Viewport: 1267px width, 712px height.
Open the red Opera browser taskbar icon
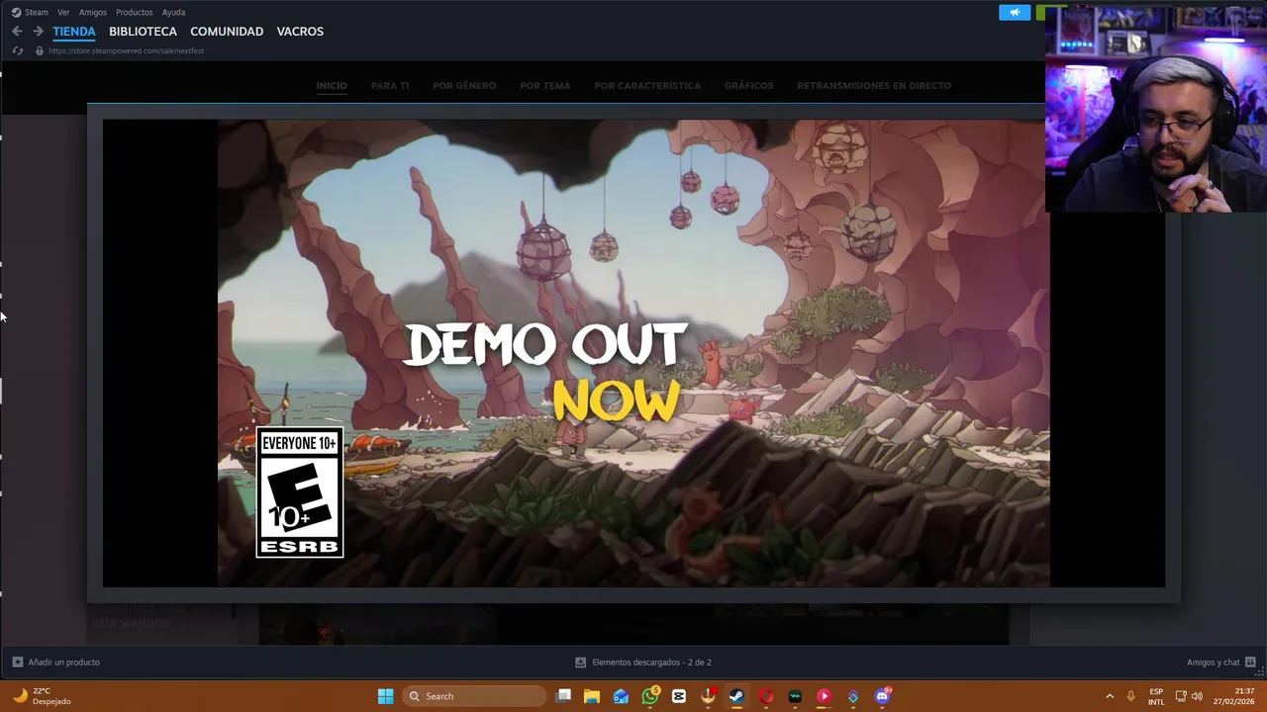(x=766, y=696)
